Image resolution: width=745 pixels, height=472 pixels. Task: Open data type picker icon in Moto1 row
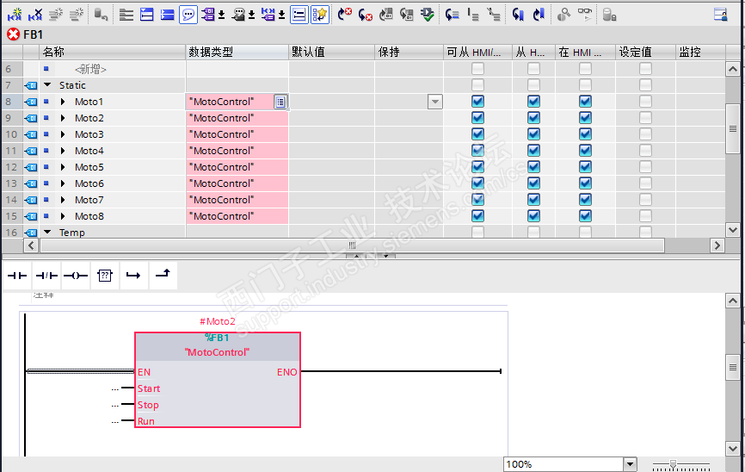[280, 102]
